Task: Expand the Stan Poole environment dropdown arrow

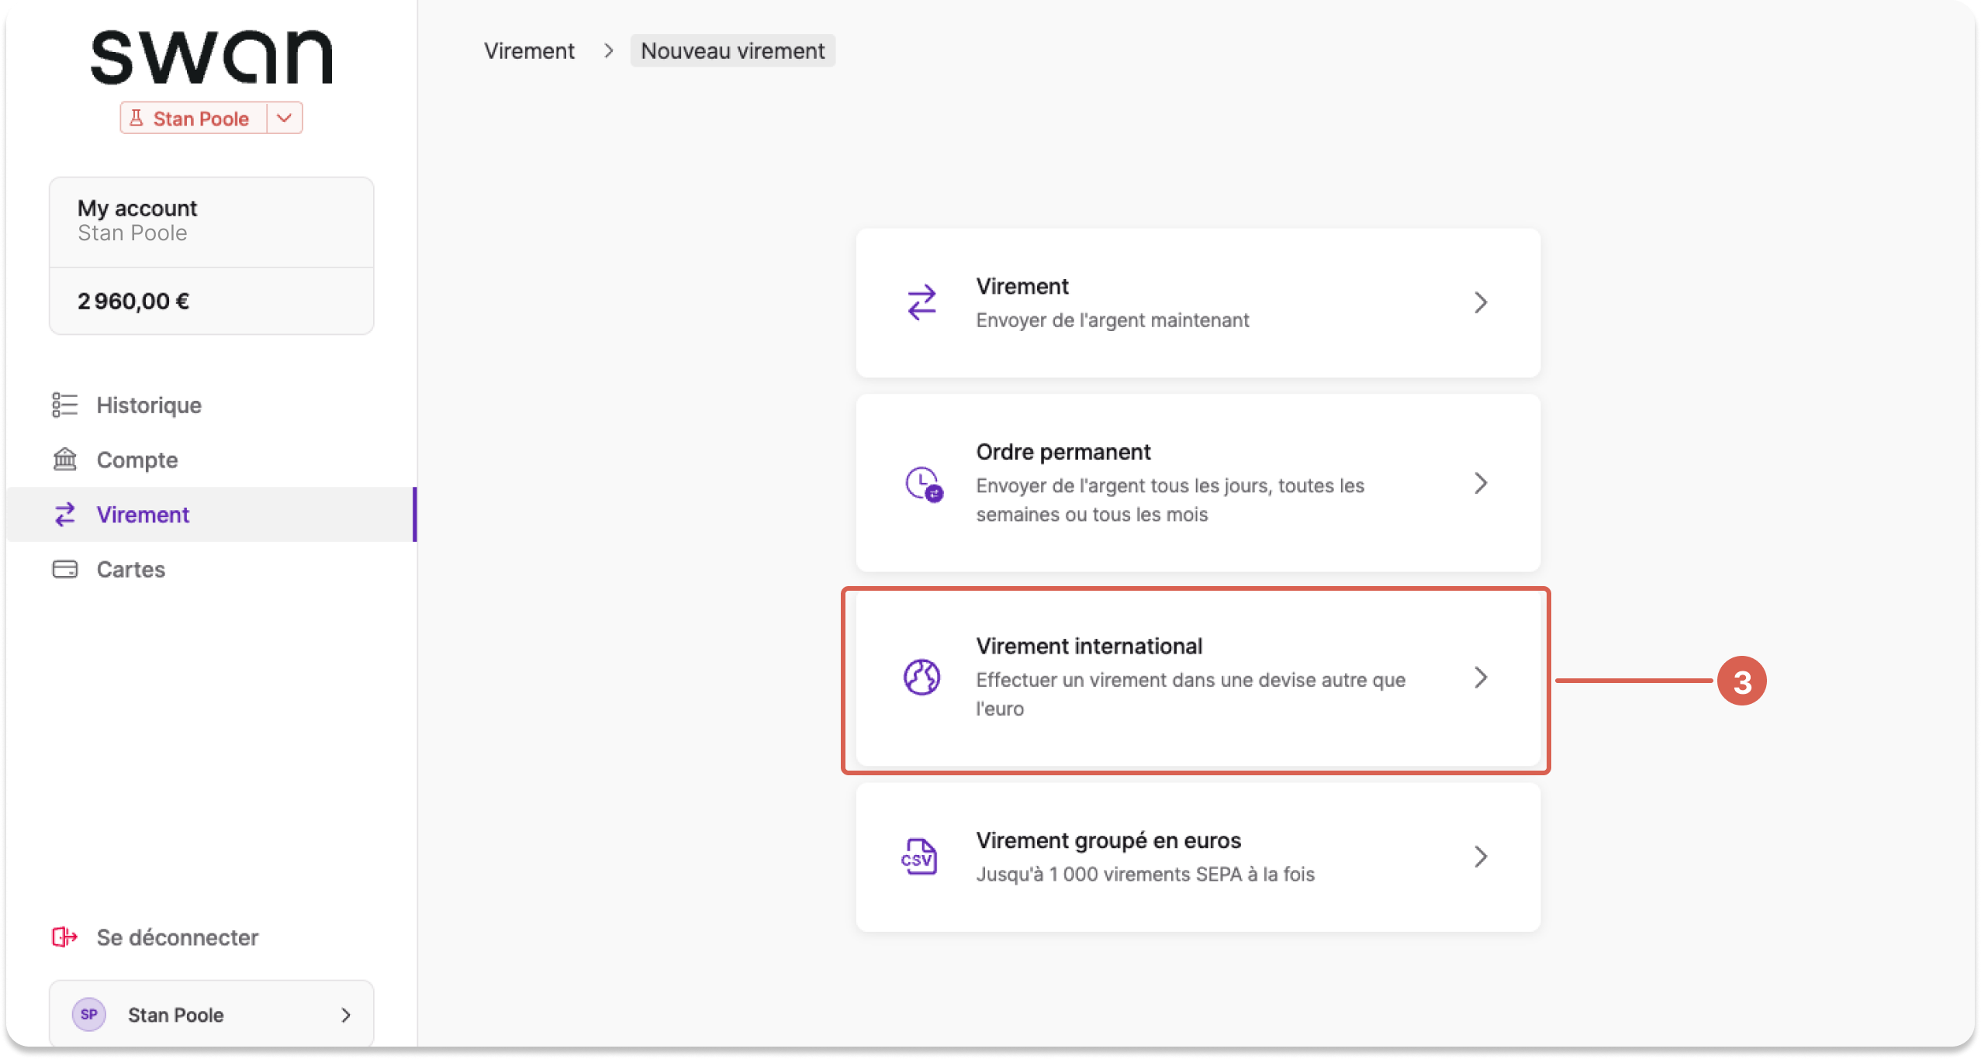Action: [x=285, y=118]
